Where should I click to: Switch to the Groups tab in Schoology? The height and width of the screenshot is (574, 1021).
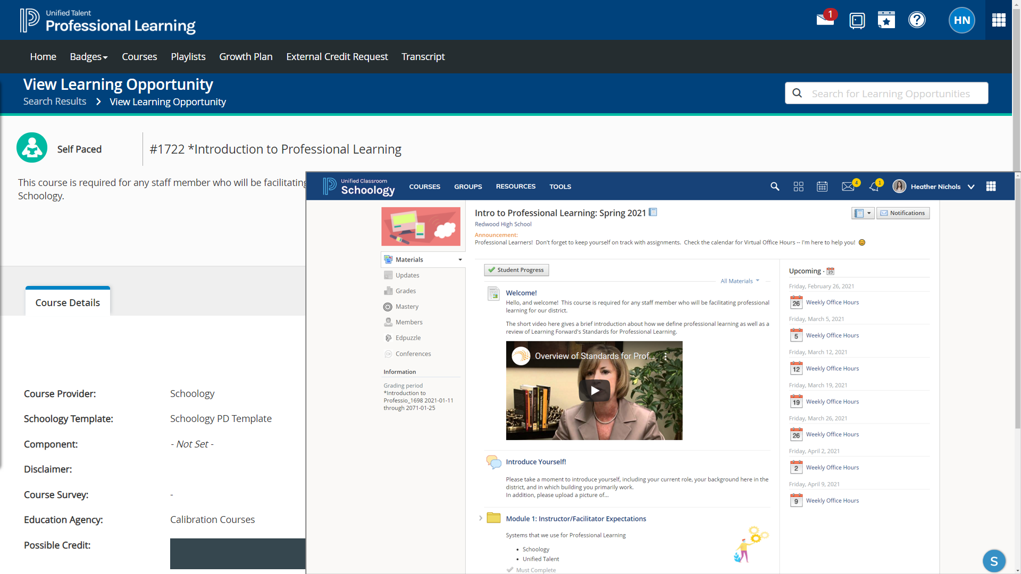467,187
